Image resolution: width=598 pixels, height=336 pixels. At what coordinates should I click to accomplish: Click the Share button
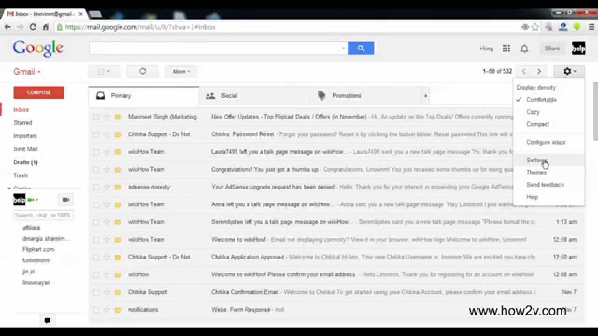coord(552,48)
